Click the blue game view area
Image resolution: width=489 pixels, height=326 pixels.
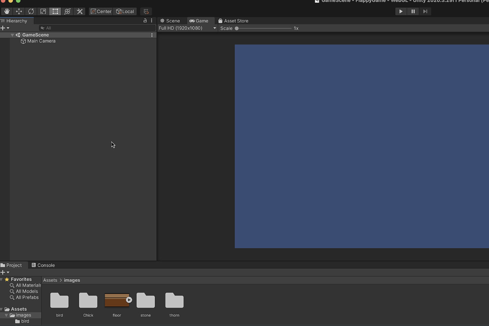click(362, 146)
